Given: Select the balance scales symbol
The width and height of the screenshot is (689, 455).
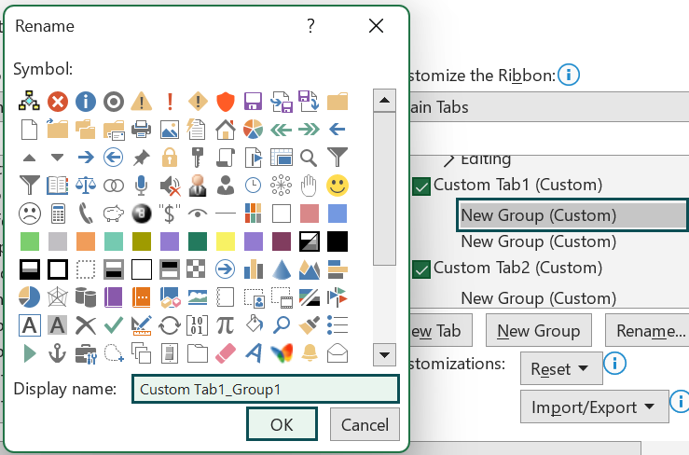Looking at the screenshot, I should click(85, 186).
